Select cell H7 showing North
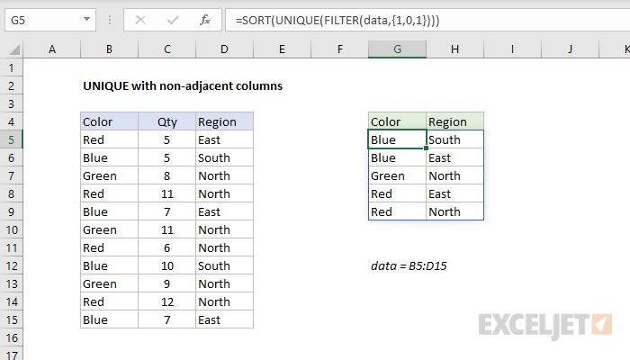This screenshot has height=360, width=630. 454,175
